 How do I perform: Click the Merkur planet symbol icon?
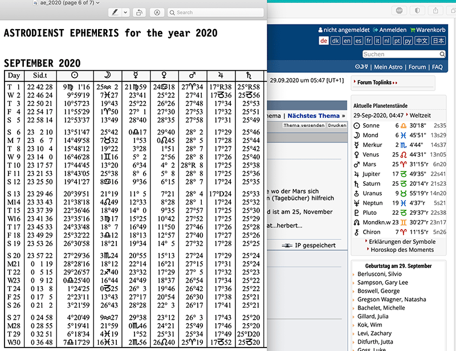tap(357, 145)
